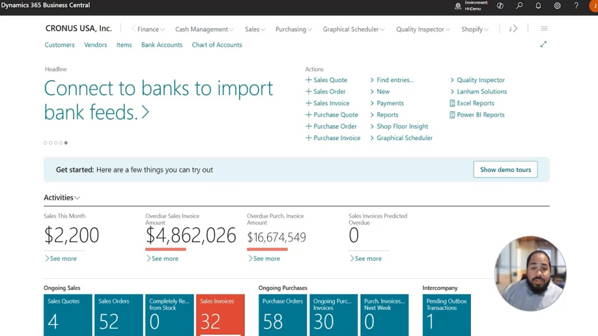Open Chart of Accounts page
The height and width of the screenshot is (336, 598).
point(217,45)
